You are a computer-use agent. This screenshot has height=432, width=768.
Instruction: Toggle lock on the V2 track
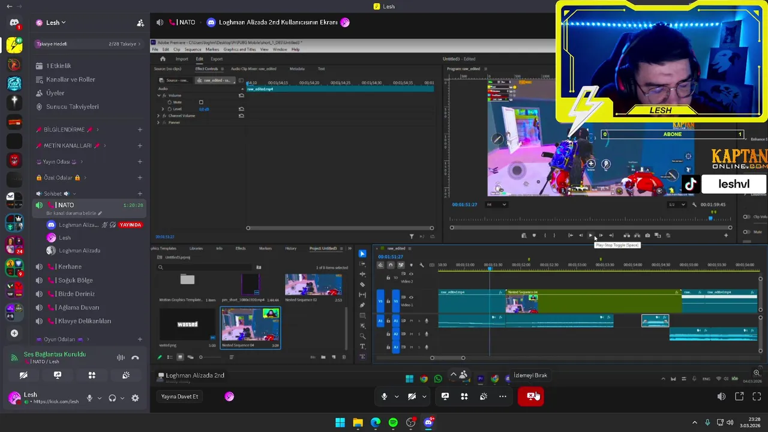coord(388,278)
